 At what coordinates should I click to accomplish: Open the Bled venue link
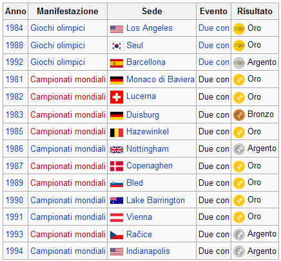135,183
